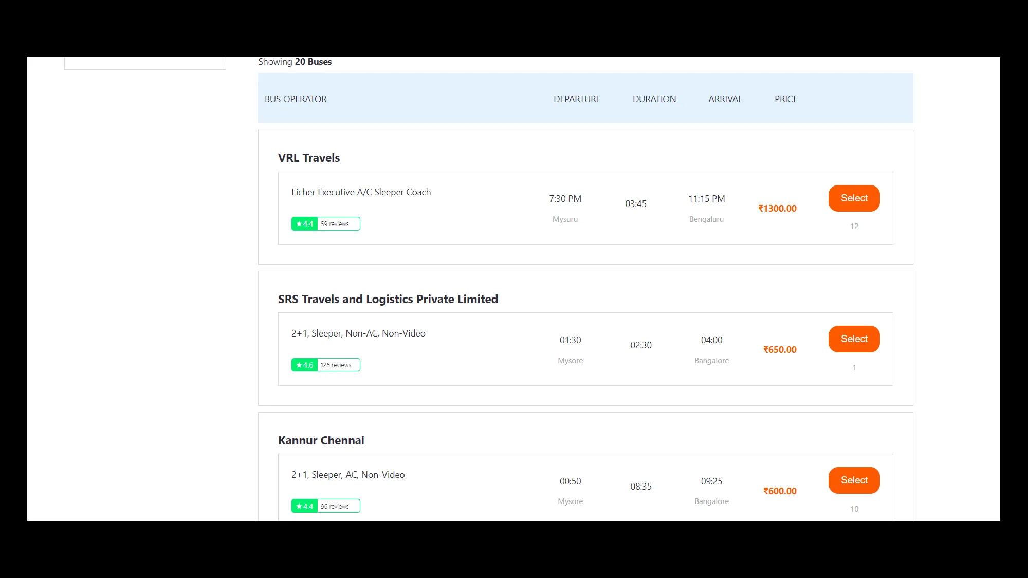Image resolution: width=1028 pixels, height=578 pixels.
Task: Open SRS Travels 4.6 star rating badge
Action: point(304,365)
